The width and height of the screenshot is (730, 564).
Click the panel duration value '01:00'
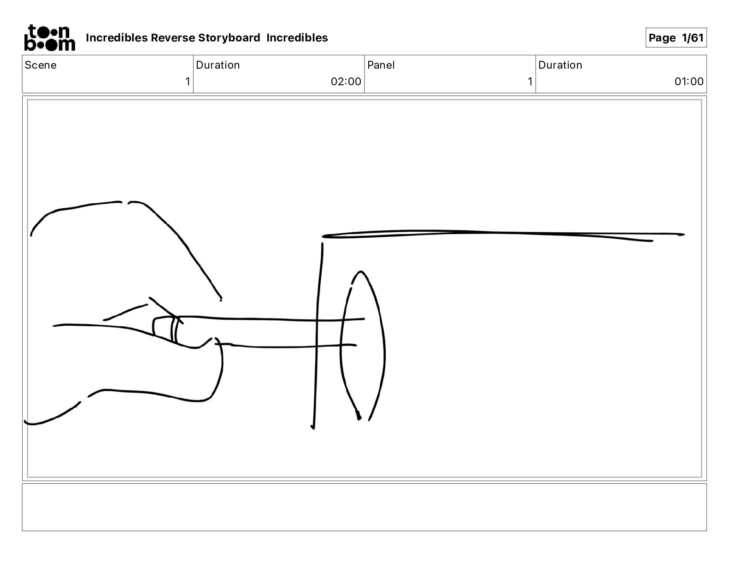click(689, 82)
